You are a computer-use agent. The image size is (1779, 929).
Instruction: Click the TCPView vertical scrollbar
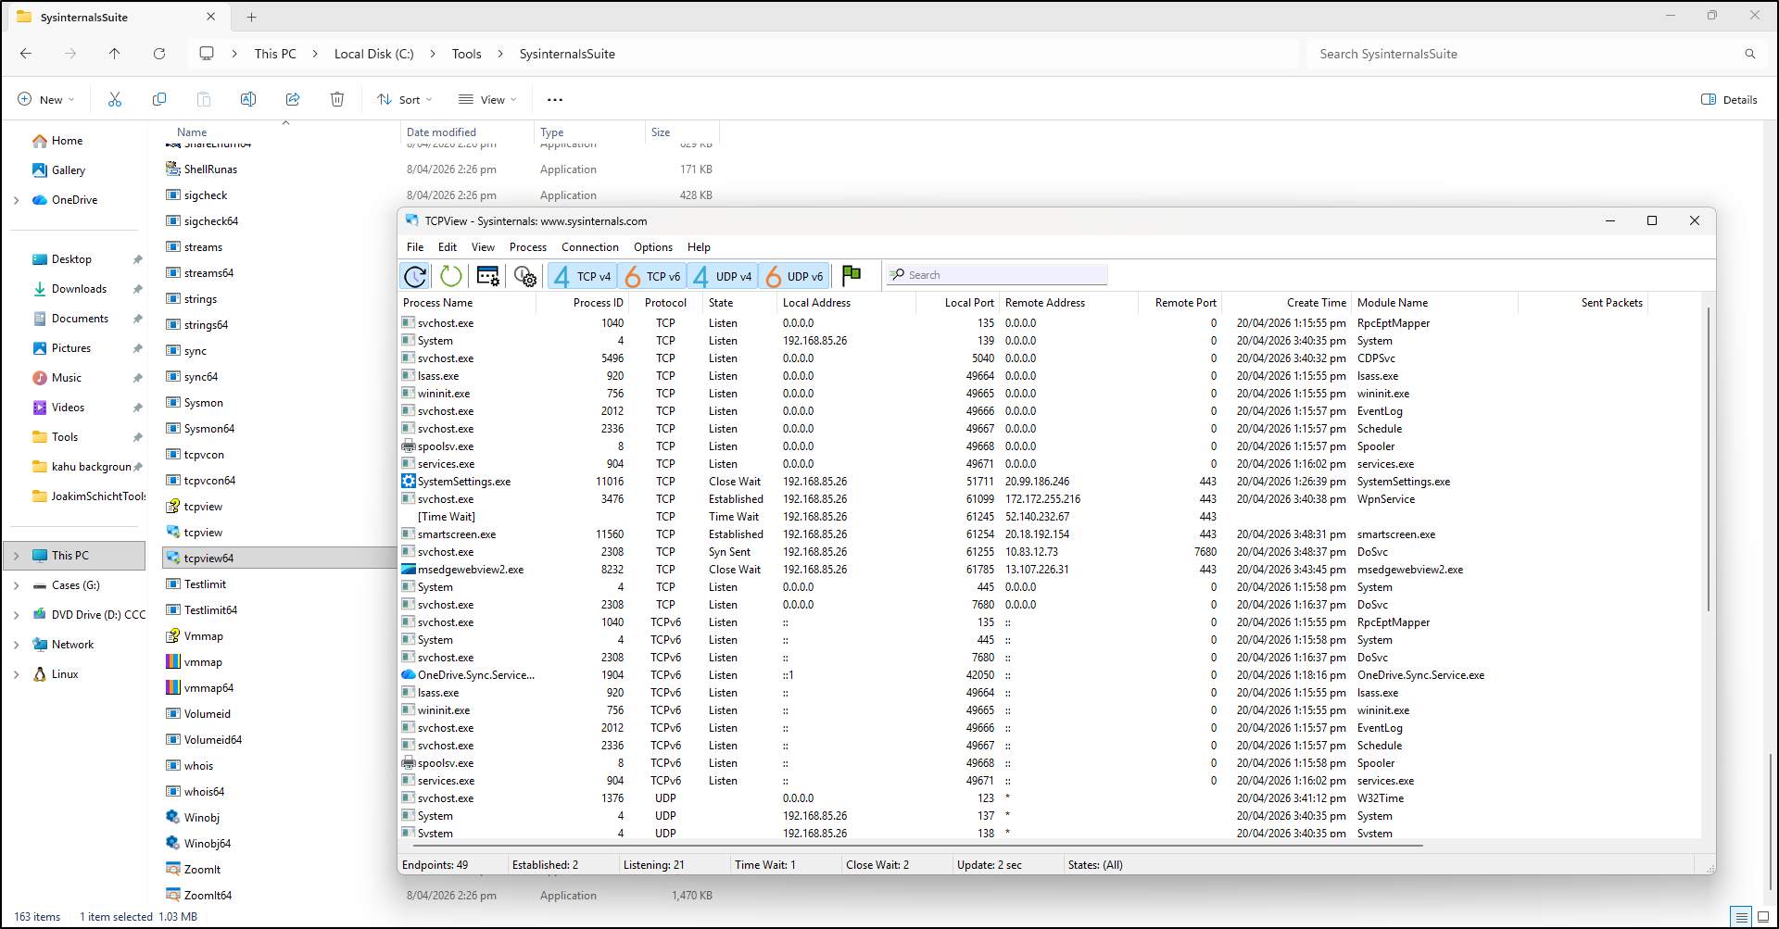tap(1708, 459)
